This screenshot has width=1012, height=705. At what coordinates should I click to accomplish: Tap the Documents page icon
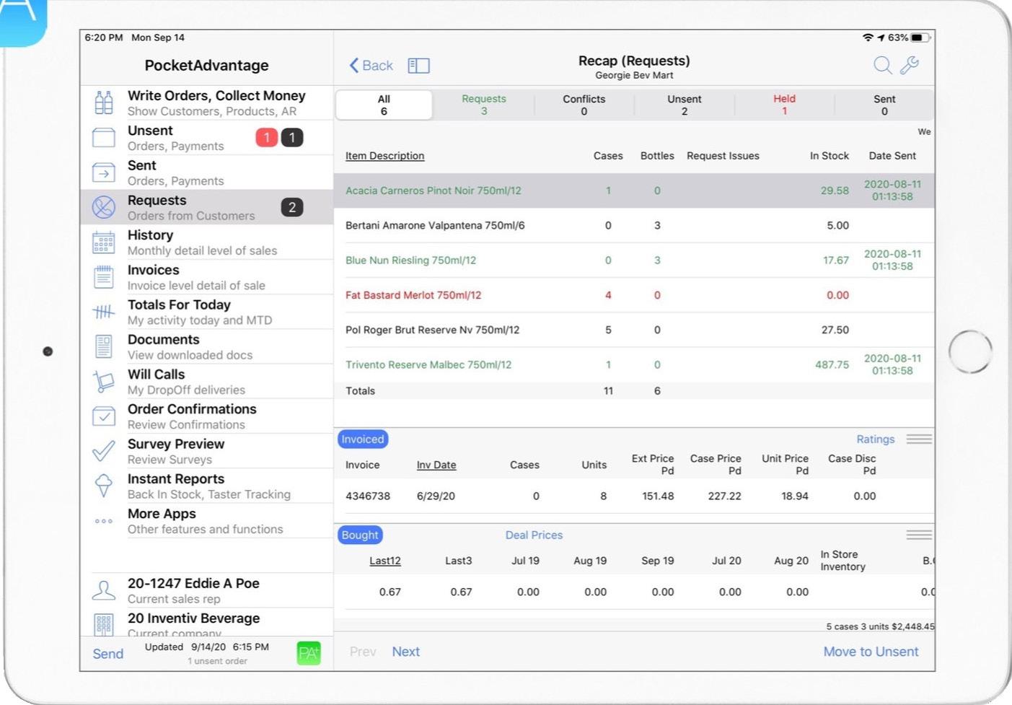[104, 346]
